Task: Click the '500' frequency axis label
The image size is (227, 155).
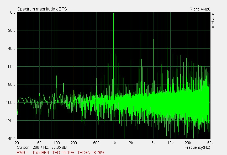Action: point(96,143)
